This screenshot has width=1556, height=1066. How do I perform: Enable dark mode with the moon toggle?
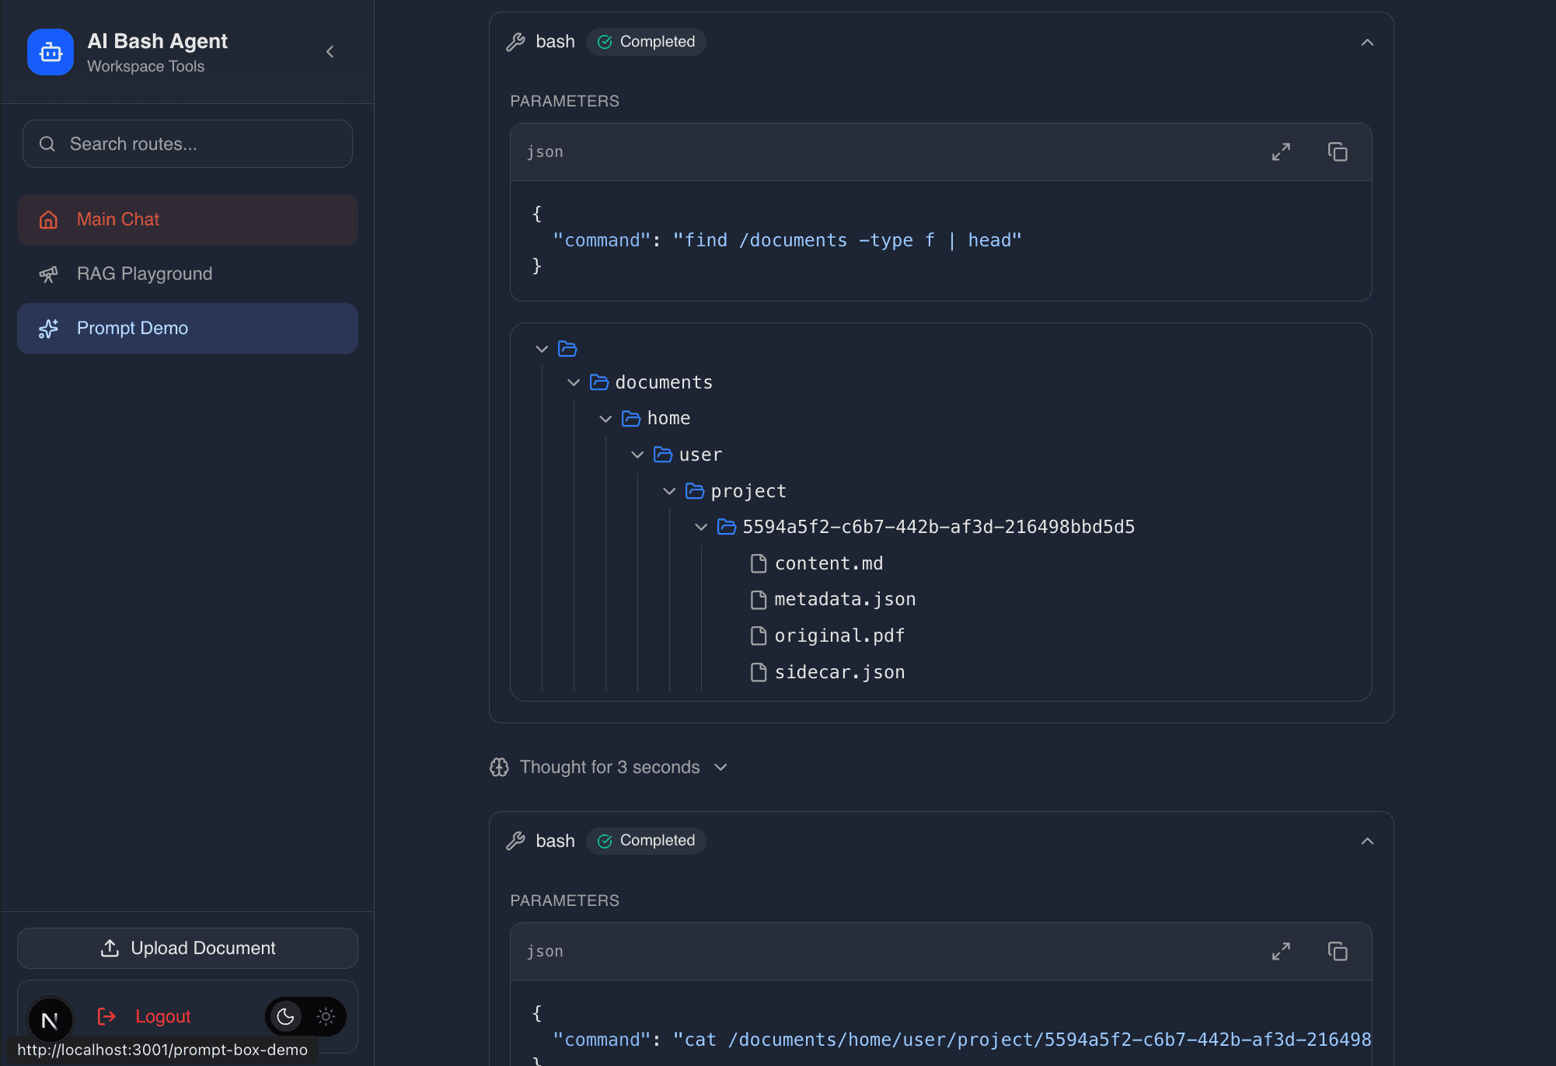pos(284,1016)
